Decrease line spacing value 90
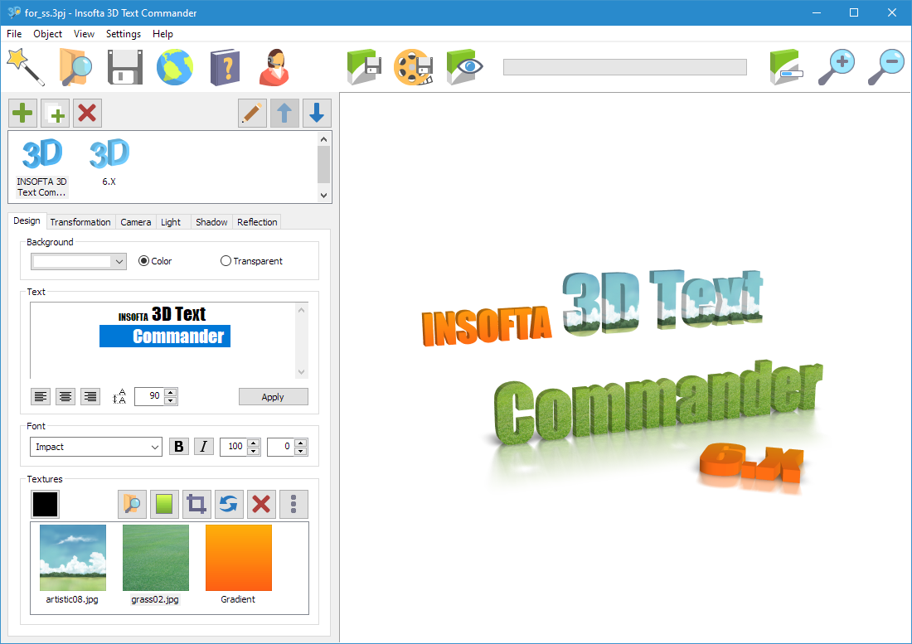The image size is (912, 644). pyautogui.click(x=171, y=400)
